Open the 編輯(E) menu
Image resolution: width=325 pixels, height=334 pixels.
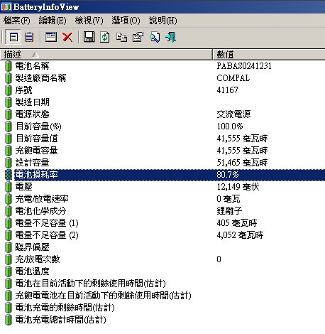(53, 21)
